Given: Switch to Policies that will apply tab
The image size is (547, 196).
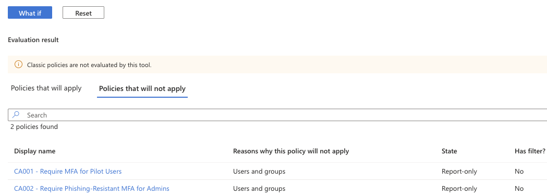Looking at the screenshot, I should coord(46,88).
